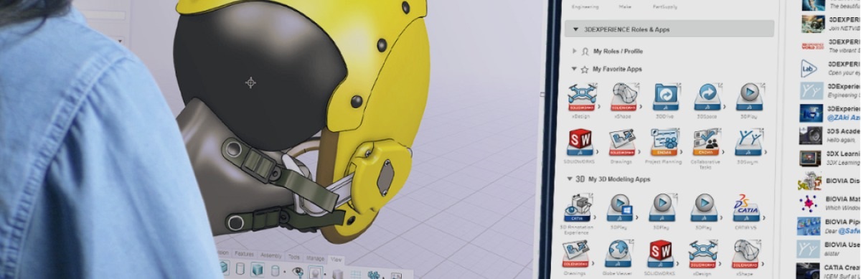Open Drawings app in My Favorite Apps
This screenshot has height=279, width=861.
622,142
